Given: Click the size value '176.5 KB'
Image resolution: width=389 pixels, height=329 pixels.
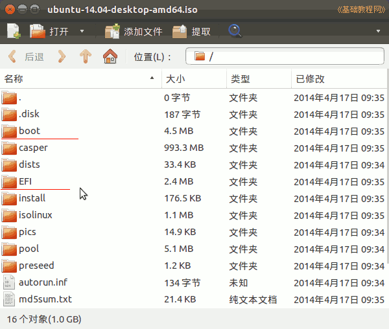Looking at the screenshot, I should tap(183, 198).
